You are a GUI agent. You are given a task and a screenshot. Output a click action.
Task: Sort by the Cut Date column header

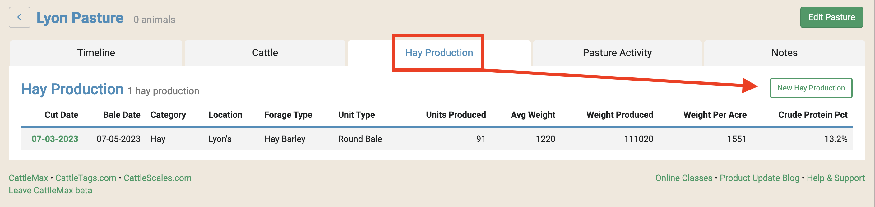point(62,115)
